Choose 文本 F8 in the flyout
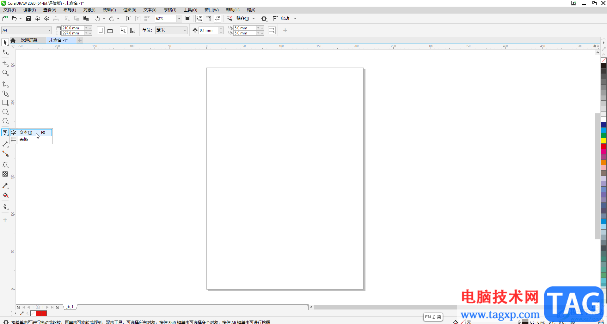The width and height of the screenshot is (607, 324). pos(31,133)
